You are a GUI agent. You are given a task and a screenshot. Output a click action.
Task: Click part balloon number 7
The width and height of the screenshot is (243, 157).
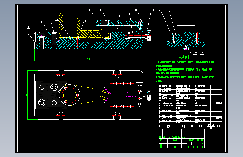89,10
